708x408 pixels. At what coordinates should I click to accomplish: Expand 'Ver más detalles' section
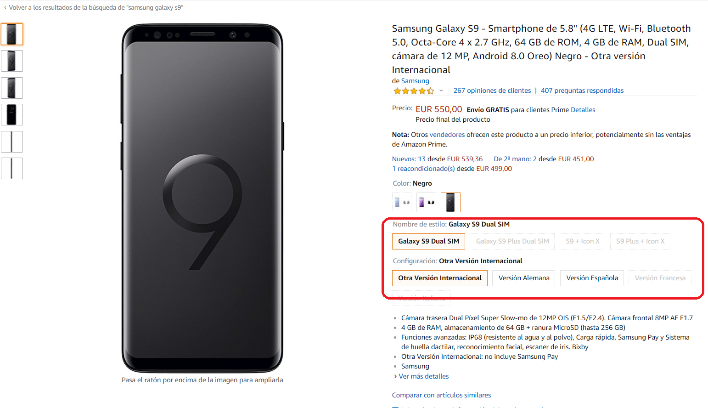(x=423, y=376)
